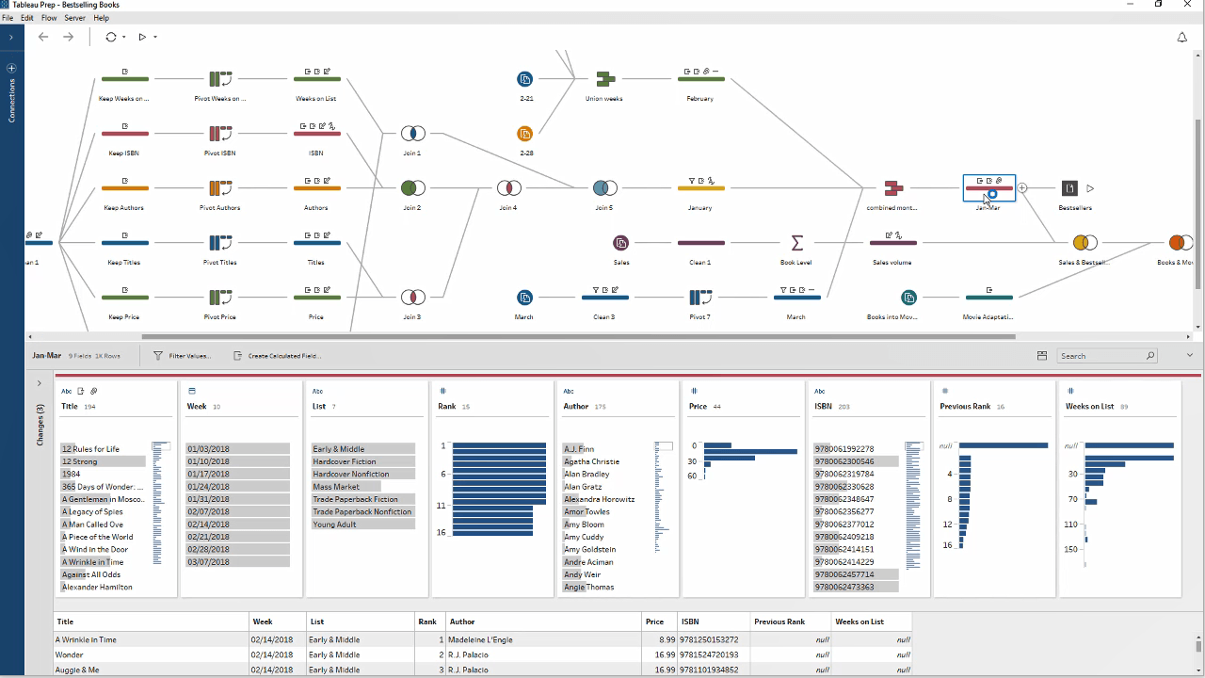Open the refresh options dropdown arrow
Screen dimensions: 1205x678
pyautogui.click(x=124, y=38)
